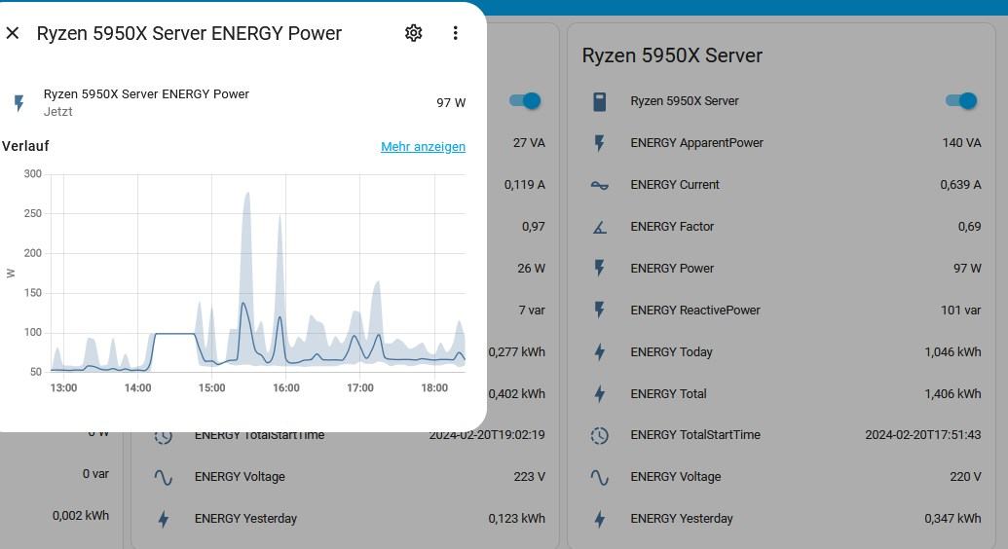Image resolution: width=1008 pixels, height=549 pixels.
Task: Click the '26 W' value in middle card
Action: click(x=531, y=268)
